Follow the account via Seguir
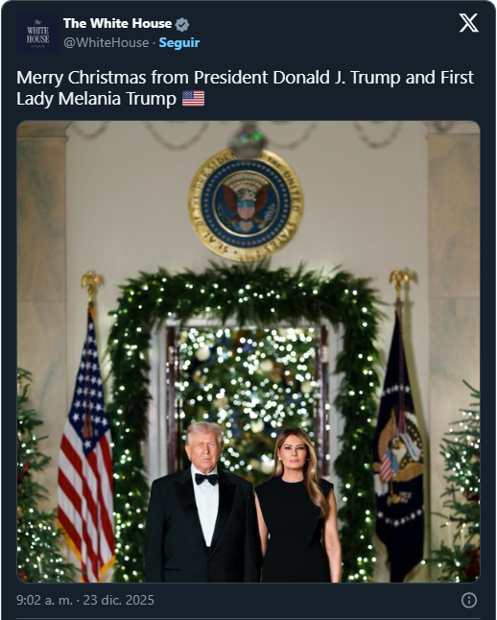Viewport: 497px width, 620px height. [179, 42]
